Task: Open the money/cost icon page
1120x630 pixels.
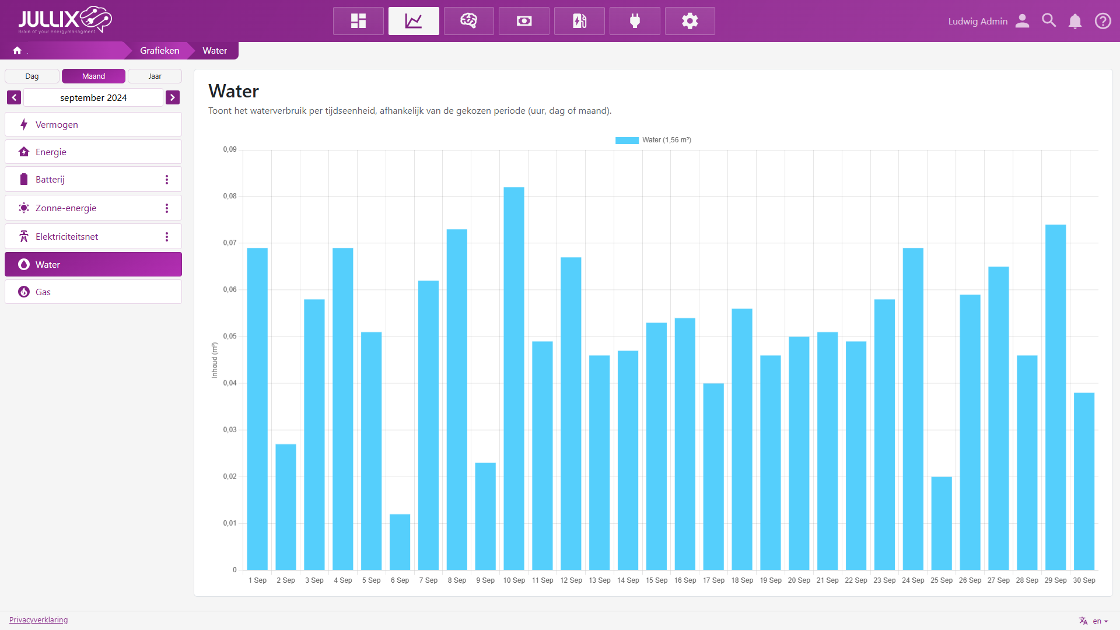Action: (524, 21)
